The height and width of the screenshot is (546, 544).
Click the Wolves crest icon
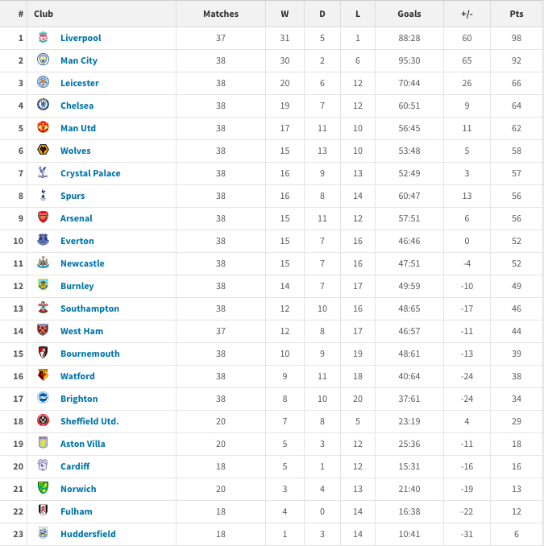[43, 151]
